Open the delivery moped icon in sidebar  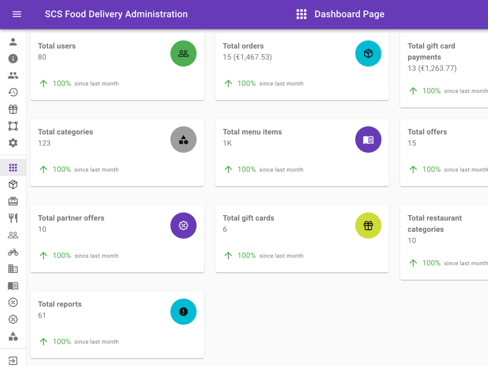13,252
